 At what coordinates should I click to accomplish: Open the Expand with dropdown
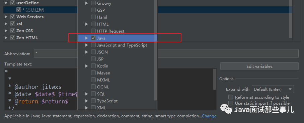tap(273, 89)
